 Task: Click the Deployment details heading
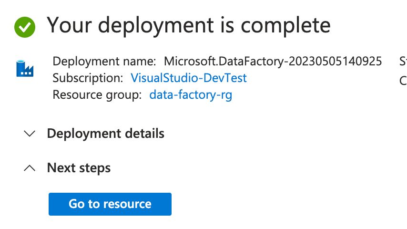click(x=106, y=134)
